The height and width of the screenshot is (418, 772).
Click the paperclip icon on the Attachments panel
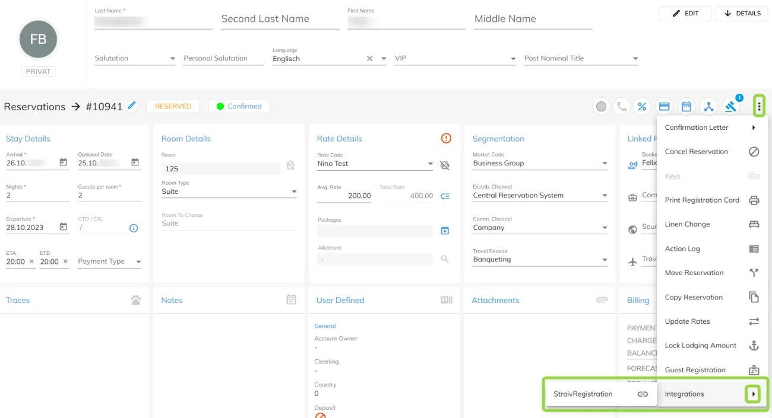point(602,300)
